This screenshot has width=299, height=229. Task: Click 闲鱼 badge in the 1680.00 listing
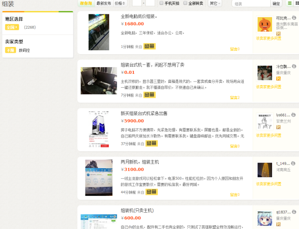(149, 46)
